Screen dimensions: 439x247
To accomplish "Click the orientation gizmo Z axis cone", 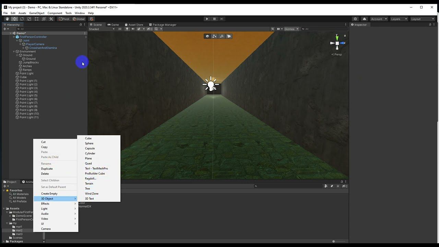I will point(342,43).
